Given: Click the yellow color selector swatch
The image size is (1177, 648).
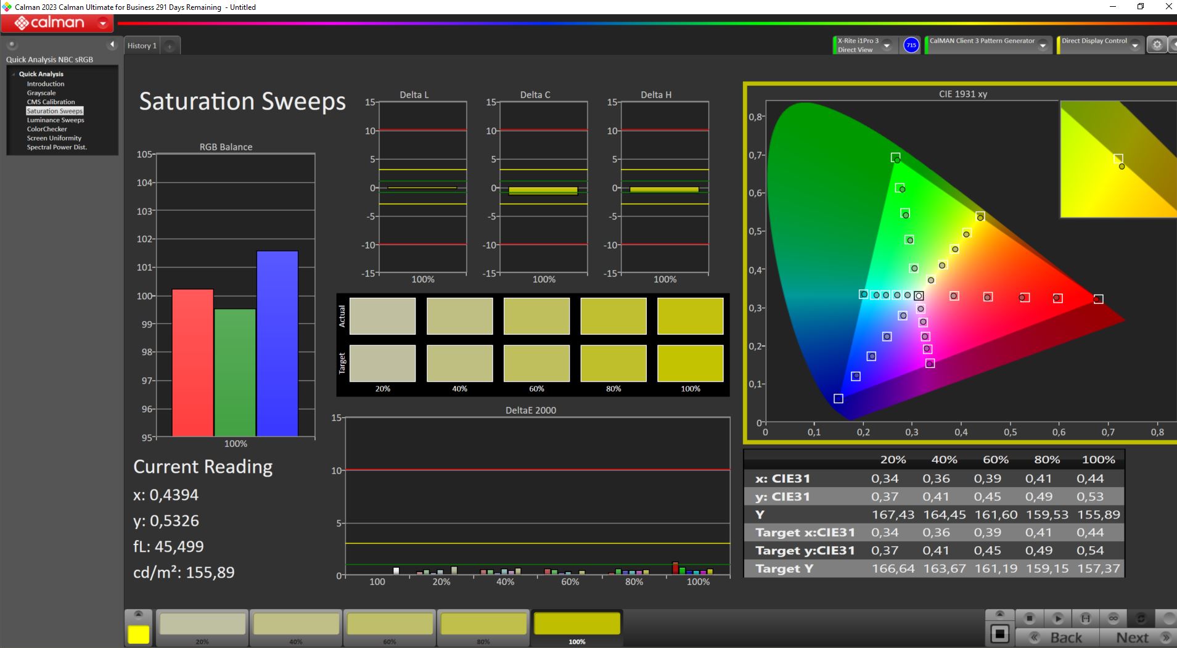Looking at the screenshot, I should (139, 634).
